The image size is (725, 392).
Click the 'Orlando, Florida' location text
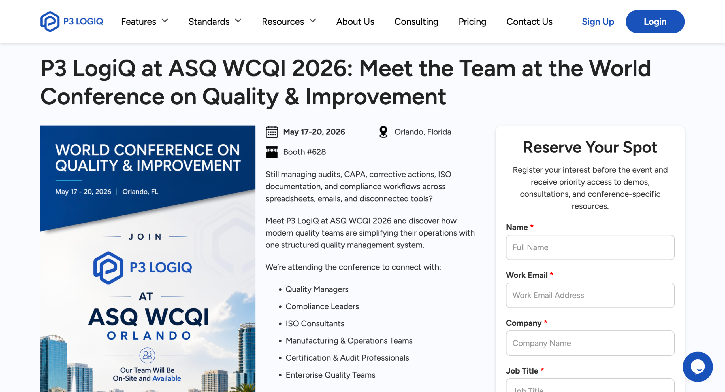click(423, 132)
